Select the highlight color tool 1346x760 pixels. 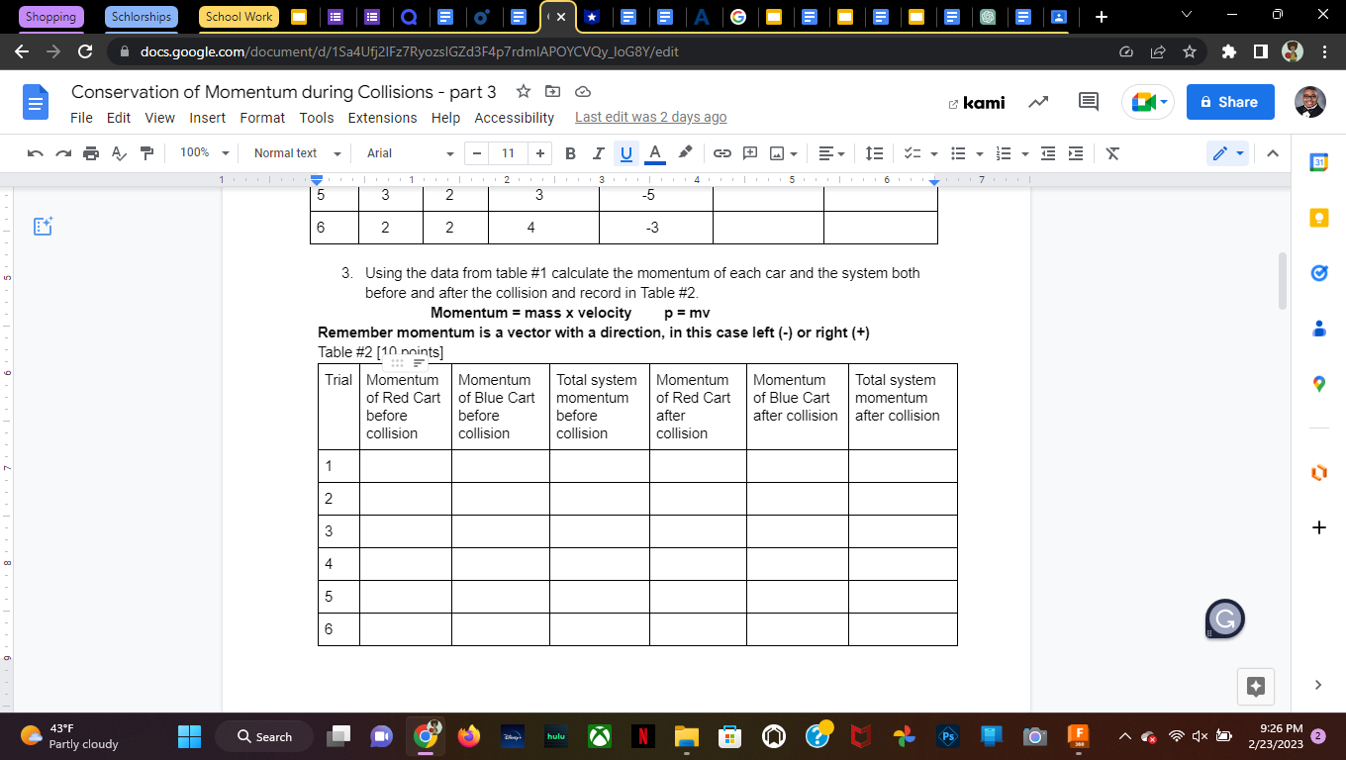[x=683, y=153]
